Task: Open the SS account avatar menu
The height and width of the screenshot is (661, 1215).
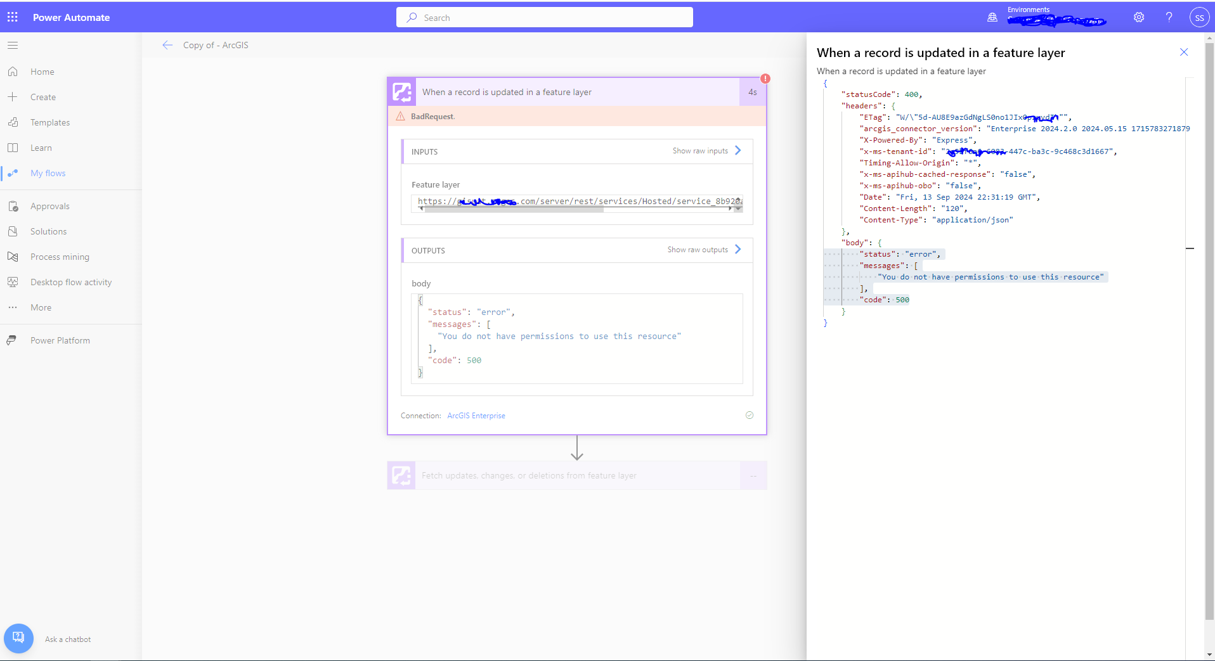Action: (x=1199, y=17)
